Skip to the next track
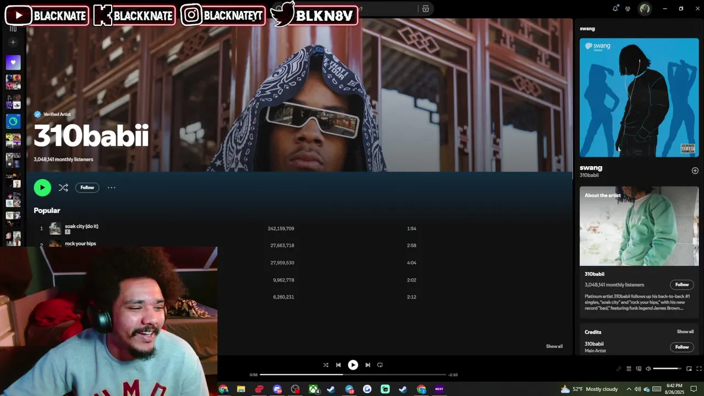 pos(367,365)
